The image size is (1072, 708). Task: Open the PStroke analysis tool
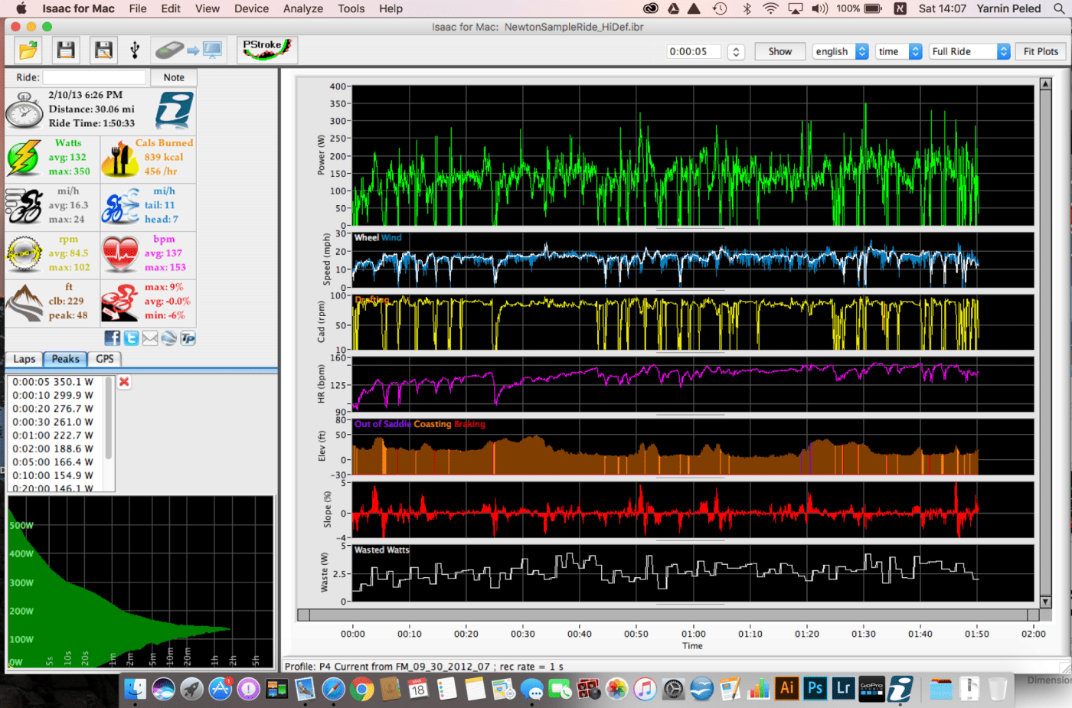tap(266, 51)
